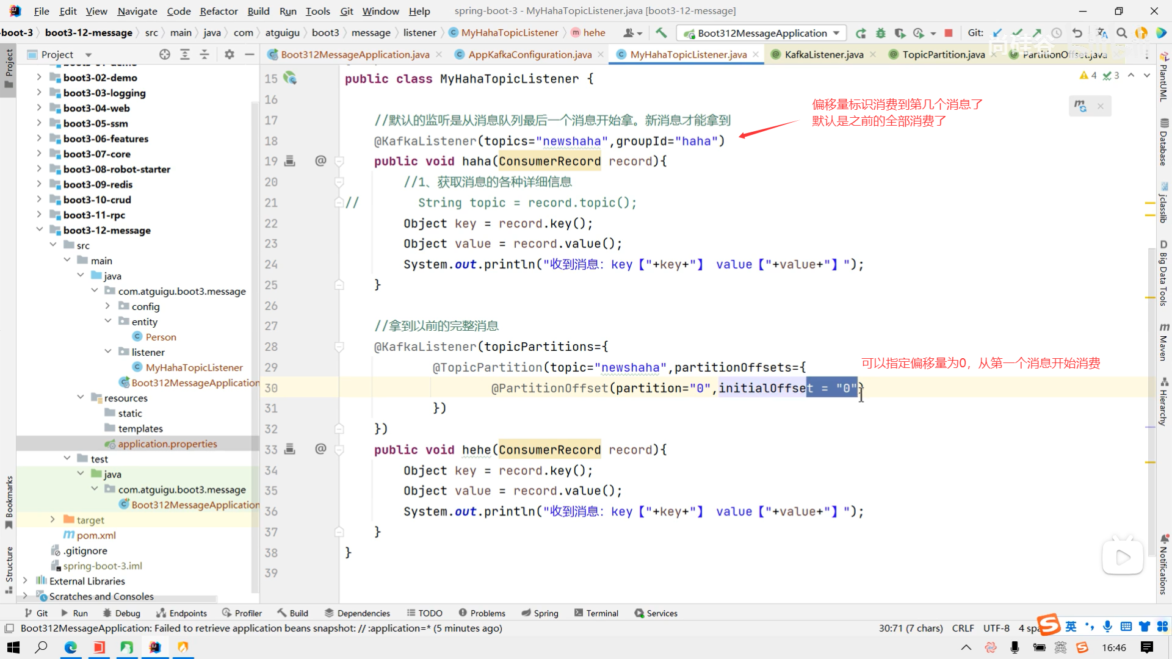Rerun Boot312MessageApplication with the rerun icon

[861, 33]
